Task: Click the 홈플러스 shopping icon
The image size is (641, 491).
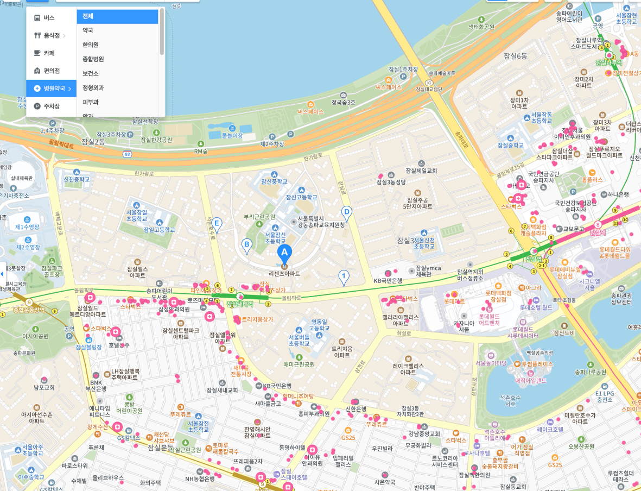Action: point(592,173)
